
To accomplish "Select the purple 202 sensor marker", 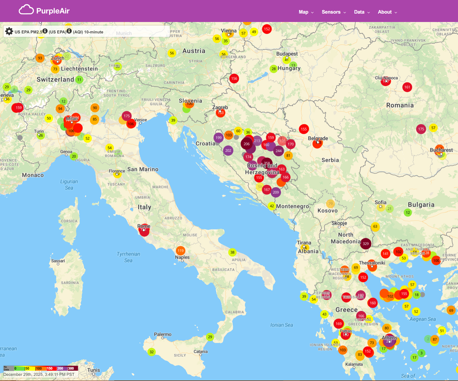I will pos(228,150).
